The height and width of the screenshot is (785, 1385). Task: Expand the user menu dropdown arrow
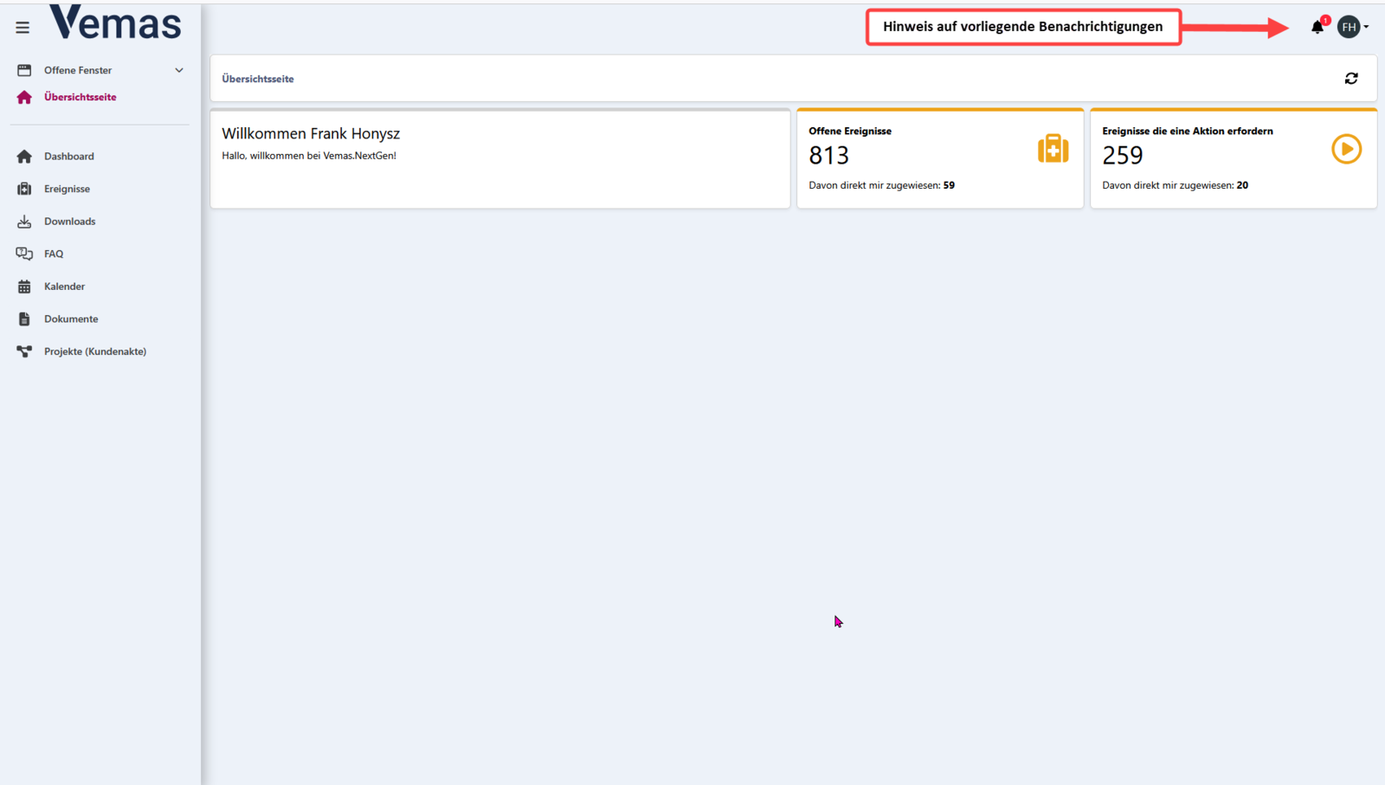click(x=1366, y=27)
